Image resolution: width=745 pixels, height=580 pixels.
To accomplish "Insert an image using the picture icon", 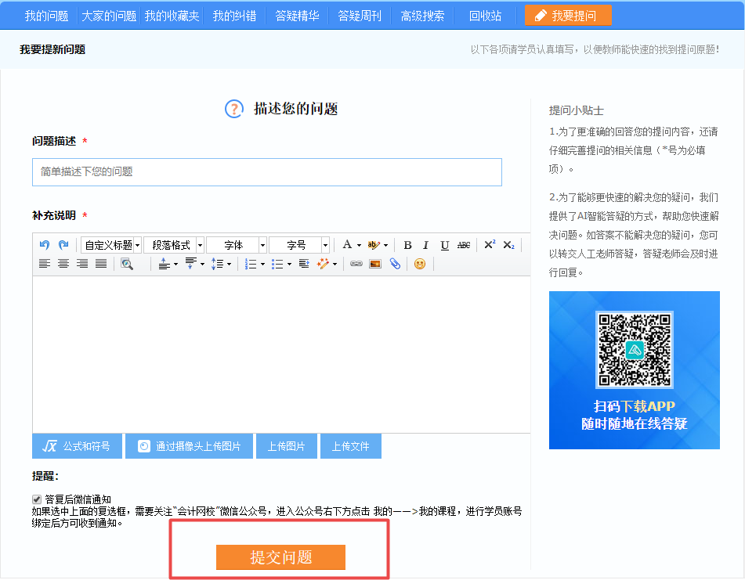I will [374, 264].
